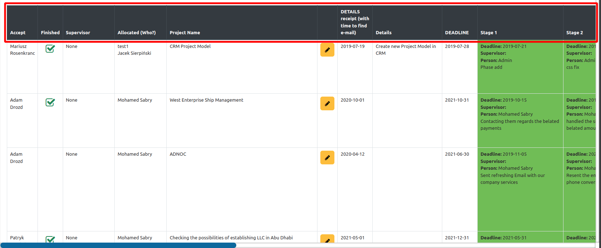Toggle Finished checkmark for CRM Project Model
This screenshot has width=601, height=248.
(50, 49)
